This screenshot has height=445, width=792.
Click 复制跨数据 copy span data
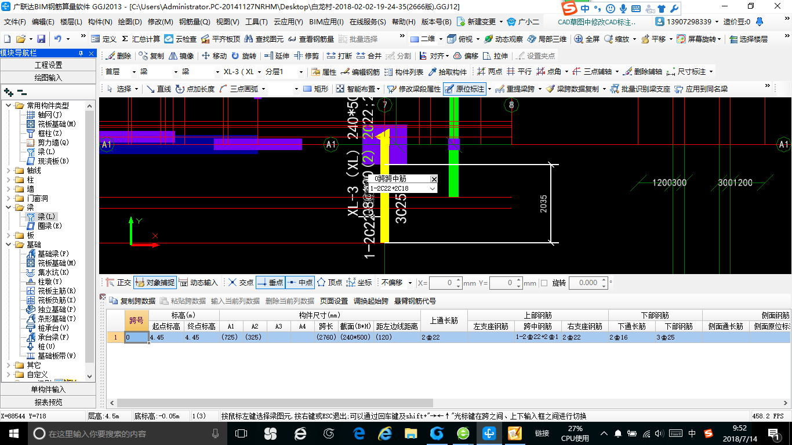point(133,301)
